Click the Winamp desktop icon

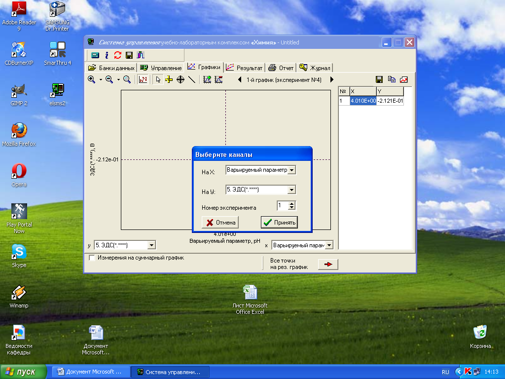[x=19, y=297]
